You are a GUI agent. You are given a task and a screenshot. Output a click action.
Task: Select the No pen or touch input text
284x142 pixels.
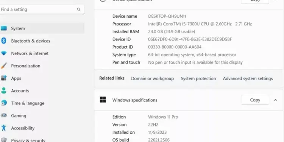pos(195,62)
